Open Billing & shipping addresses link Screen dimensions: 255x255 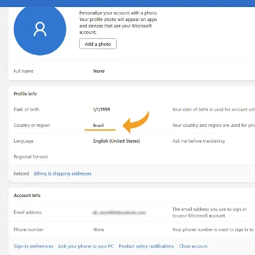[62, 173]
